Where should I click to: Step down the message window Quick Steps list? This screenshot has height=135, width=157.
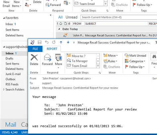tap(98, 61)
